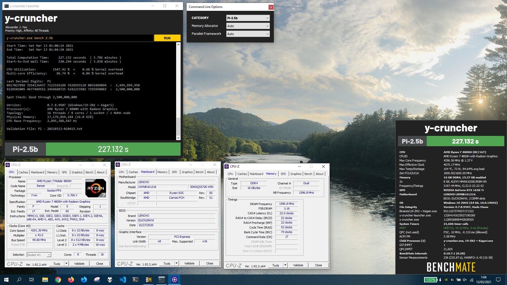Image resolution: width=507 pixels, height=285 pixels.
Task: Open the foobar2000 taskbar icon
Action: pos(110,280)
